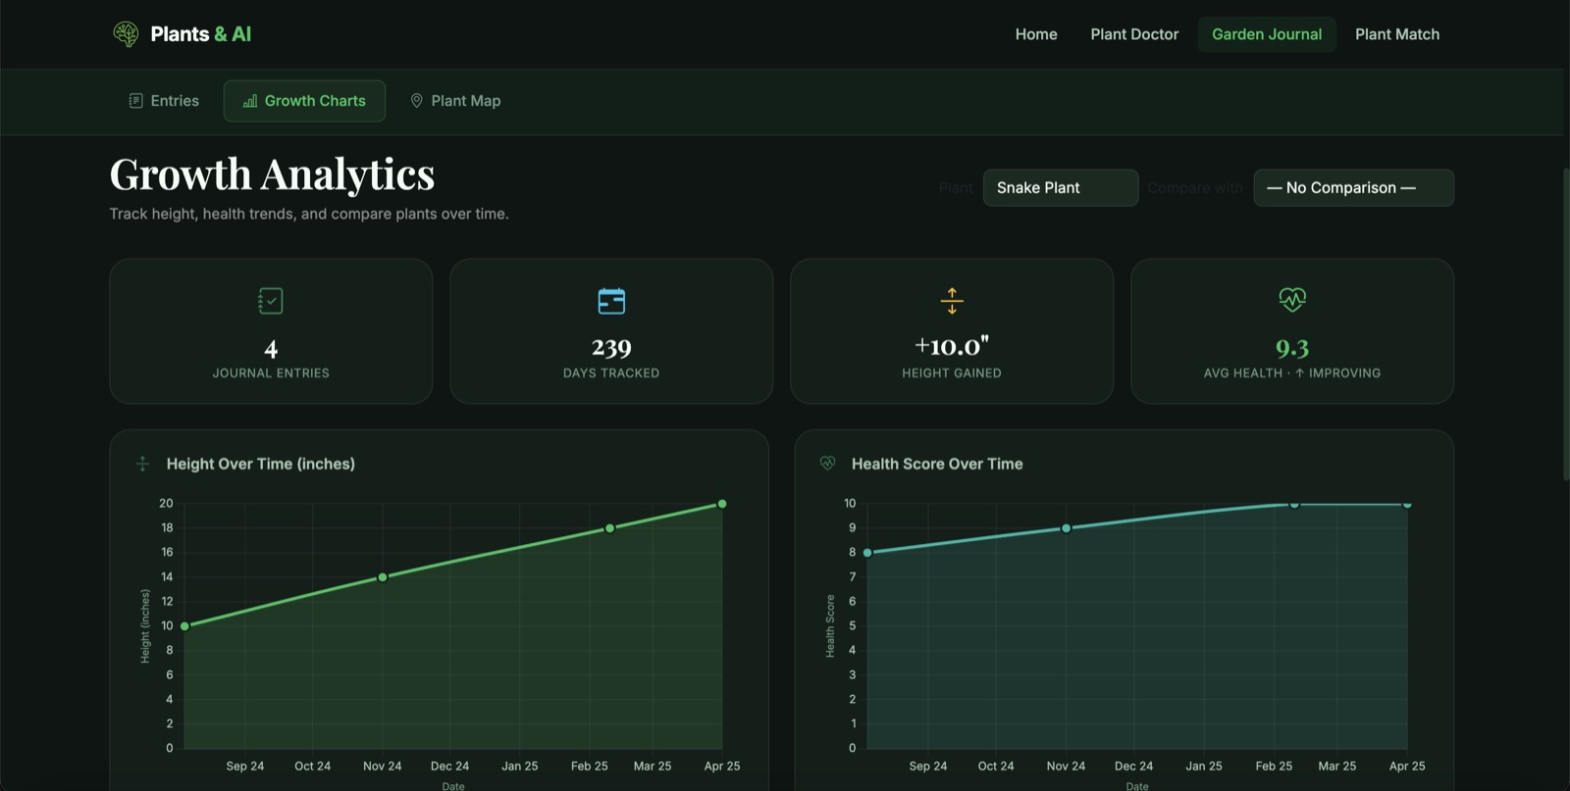Click the Plants & AI brand name
This screenshot has height=791, width=1570.
[201, 34]
